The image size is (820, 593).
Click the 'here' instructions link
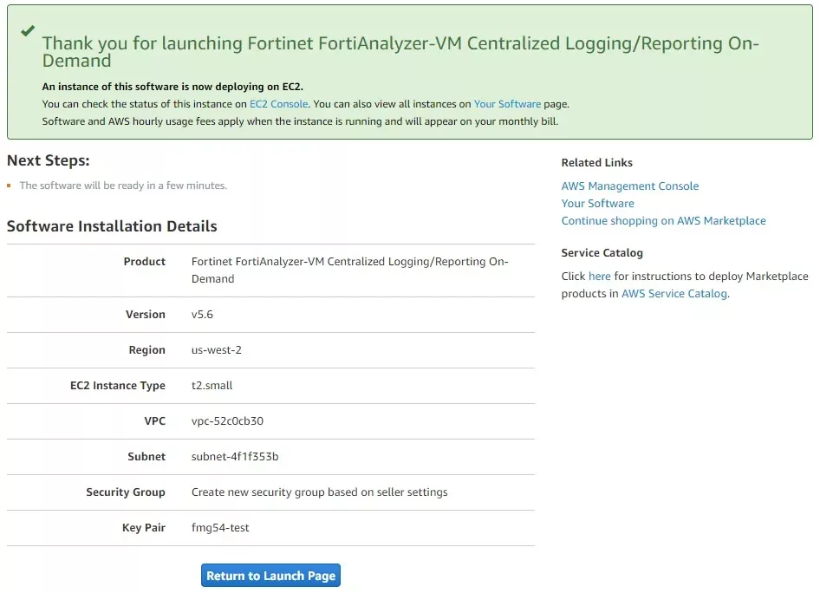coord(599,276)
